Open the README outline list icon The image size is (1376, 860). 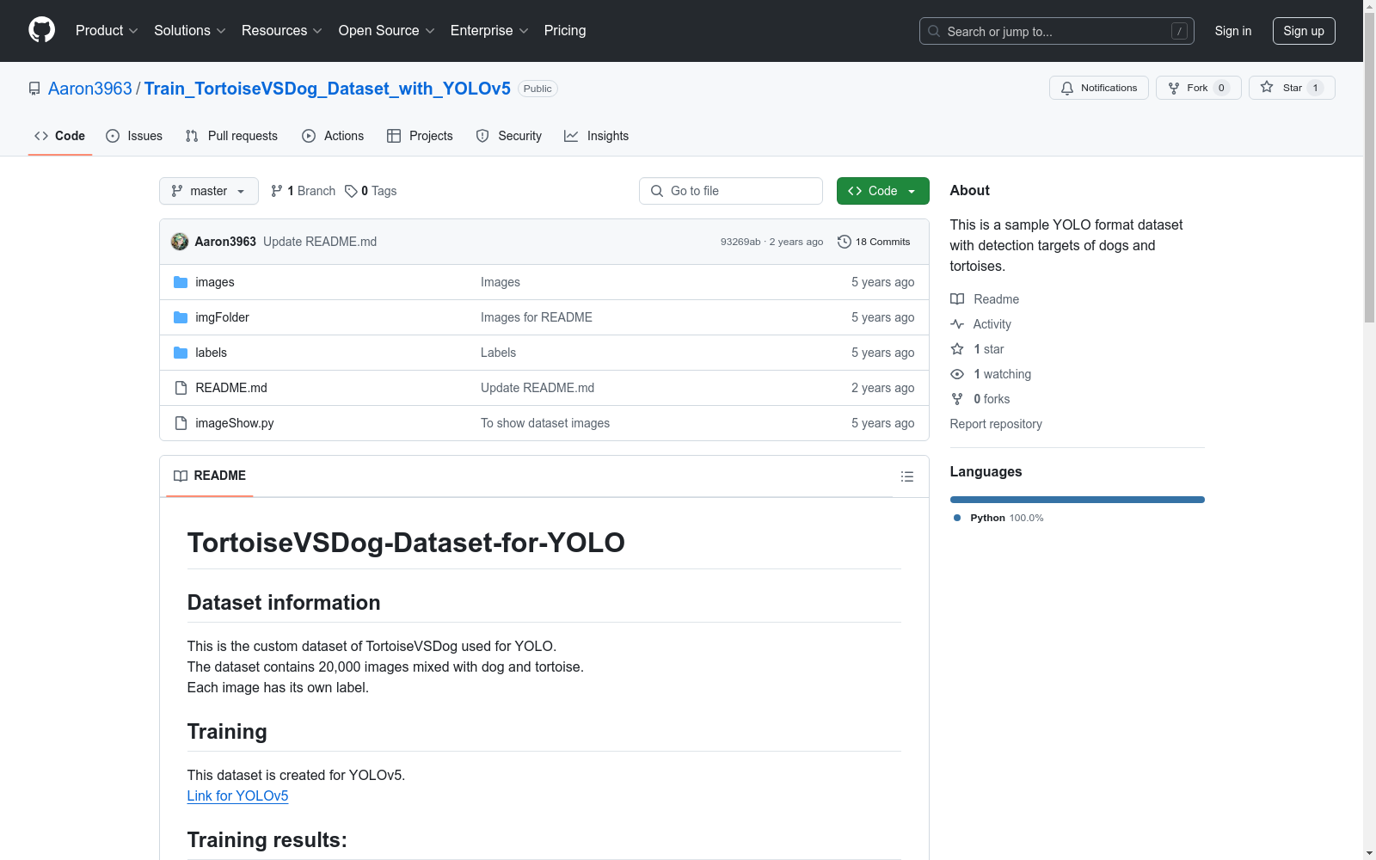point(907,476)
